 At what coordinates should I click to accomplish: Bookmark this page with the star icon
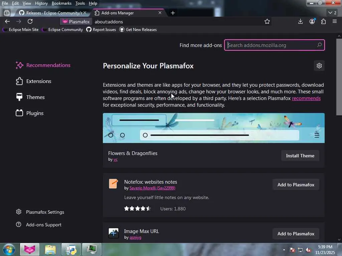[267, 21]
